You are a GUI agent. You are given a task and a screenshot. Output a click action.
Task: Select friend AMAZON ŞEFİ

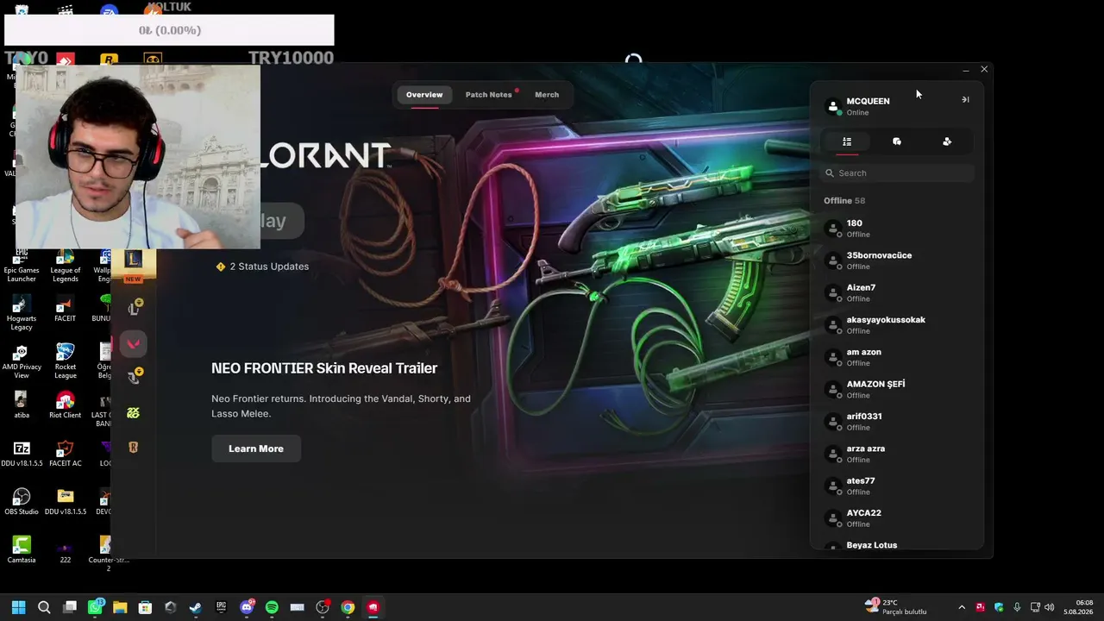click(897, 389)
